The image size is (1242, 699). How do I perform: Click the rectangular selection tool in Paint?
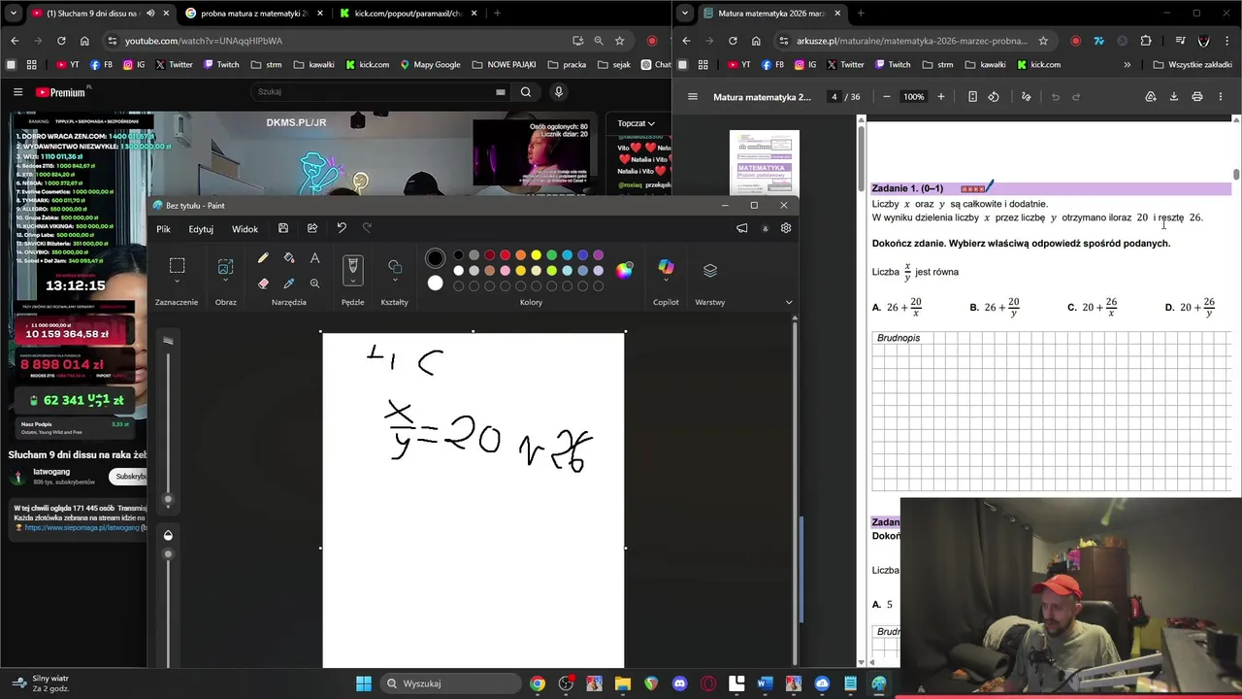177,266
